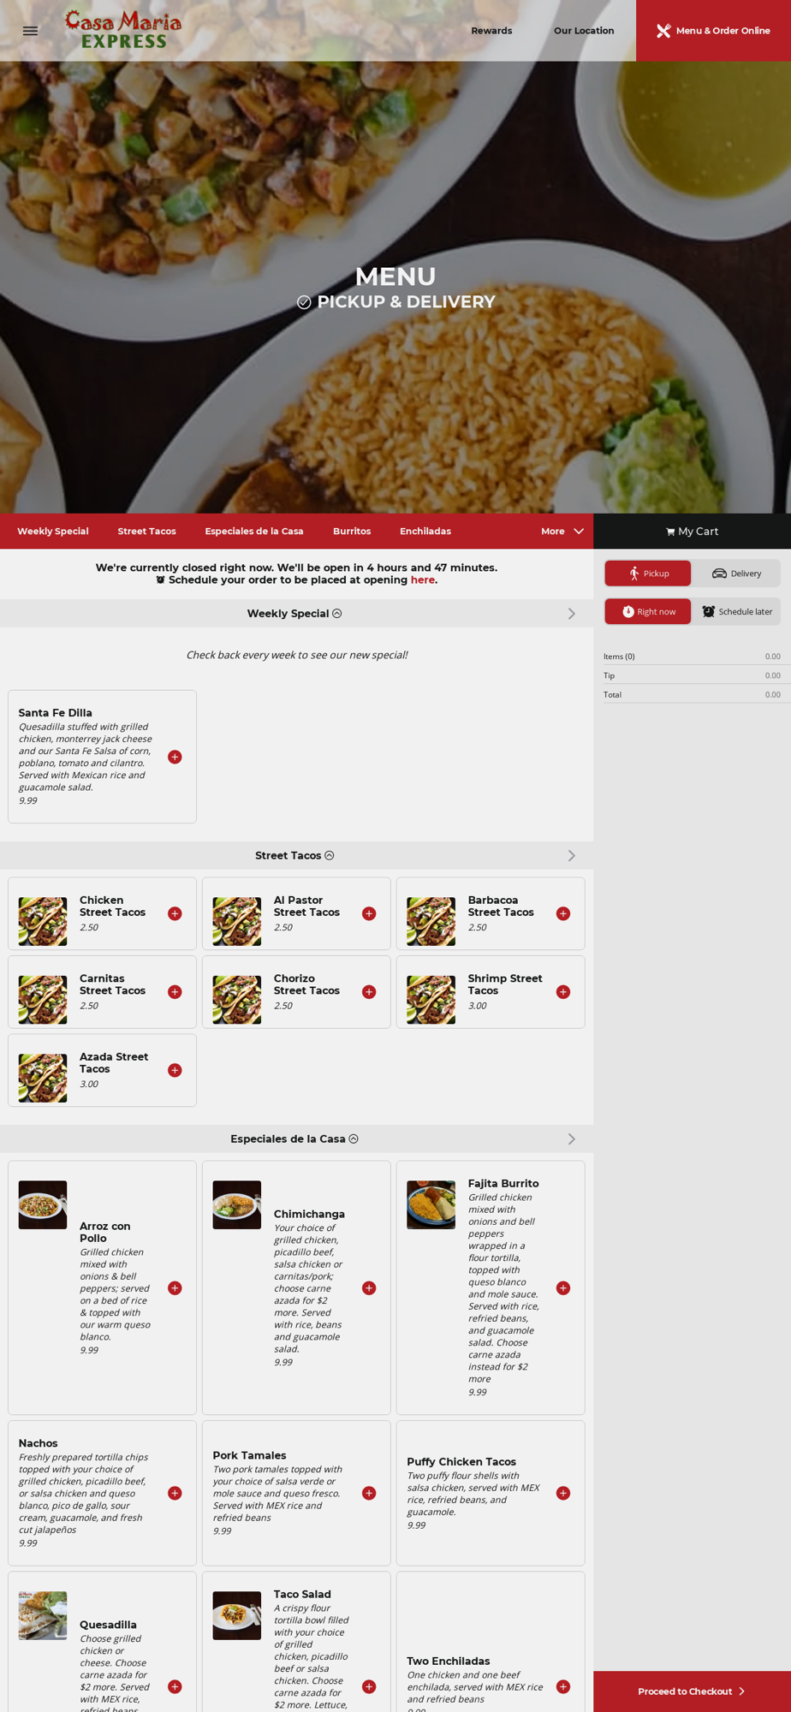Add Fajita Burrito with plus icon
Image resolution: width=791 pixels, height=1712 pixels.
click(563, 1288)
